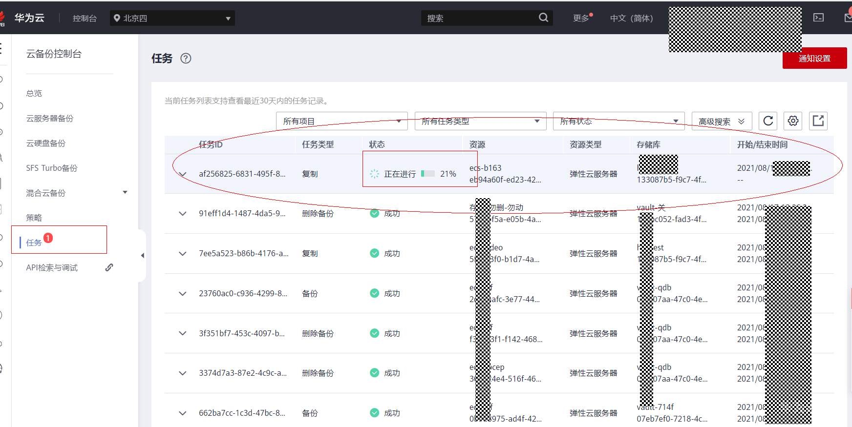Click the 状态 column header
Image resolution: width=852 pixels, height=427 pixels.
(x=377, y=144)
